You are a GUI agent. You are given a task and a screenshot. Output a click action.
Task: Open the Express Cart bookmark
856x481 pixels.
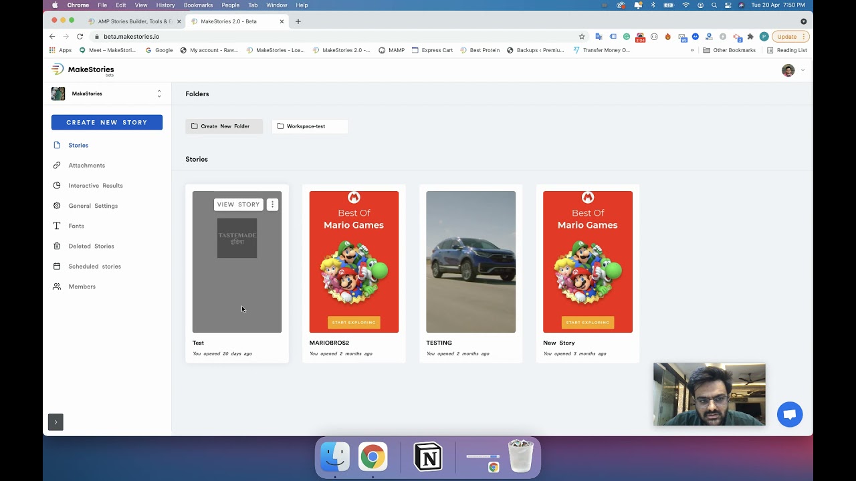433,50
